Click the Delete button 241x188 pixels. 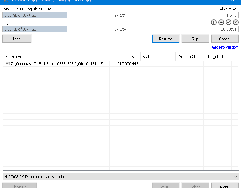(x=195, y=186)
